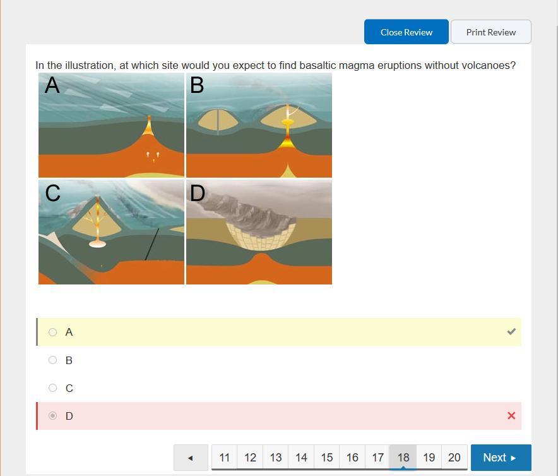Select radio button for answer B
This screenshot has height=476, width=558.
(x=52, y=360)
